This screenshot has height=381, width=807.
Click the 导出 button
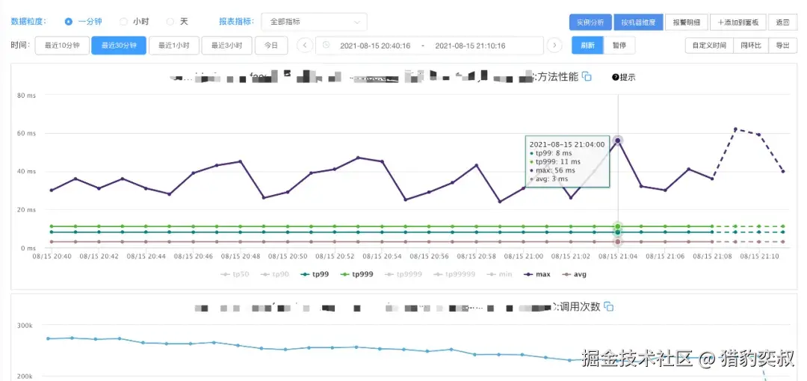(782, 46)
